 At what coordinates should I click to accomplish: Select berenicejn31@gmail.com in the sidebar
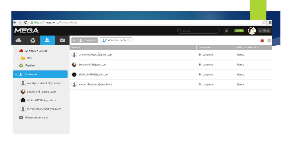[41, 92]
